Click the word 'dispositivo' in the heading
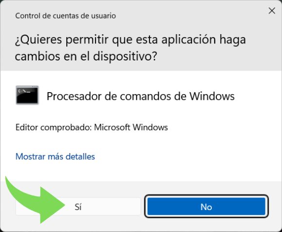282x232 pixels. click(x=123, y=57)
